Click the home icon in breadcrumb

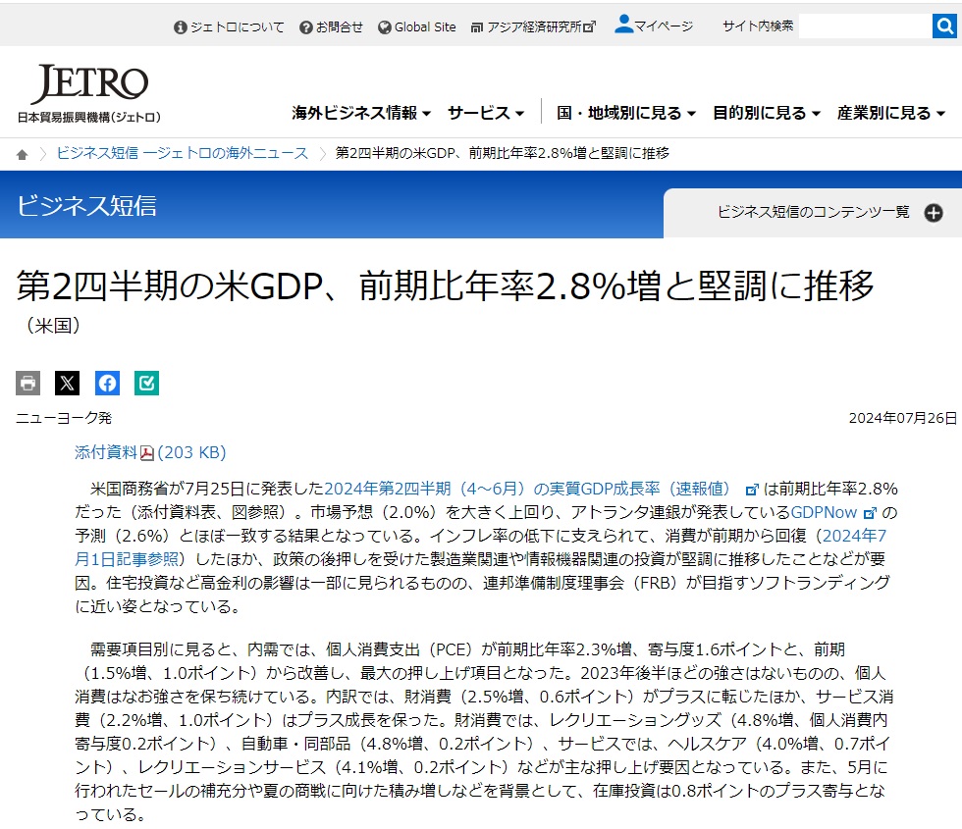click(22, 154)
